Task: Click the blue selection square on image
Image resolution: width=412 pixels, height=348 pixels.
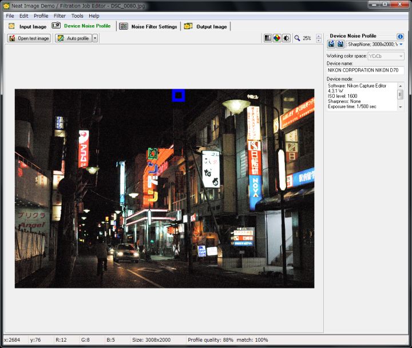Action: click(x=178, y=95)
